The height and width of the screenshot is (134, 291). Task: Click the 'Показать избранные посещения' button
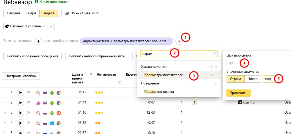pos(32,56)
